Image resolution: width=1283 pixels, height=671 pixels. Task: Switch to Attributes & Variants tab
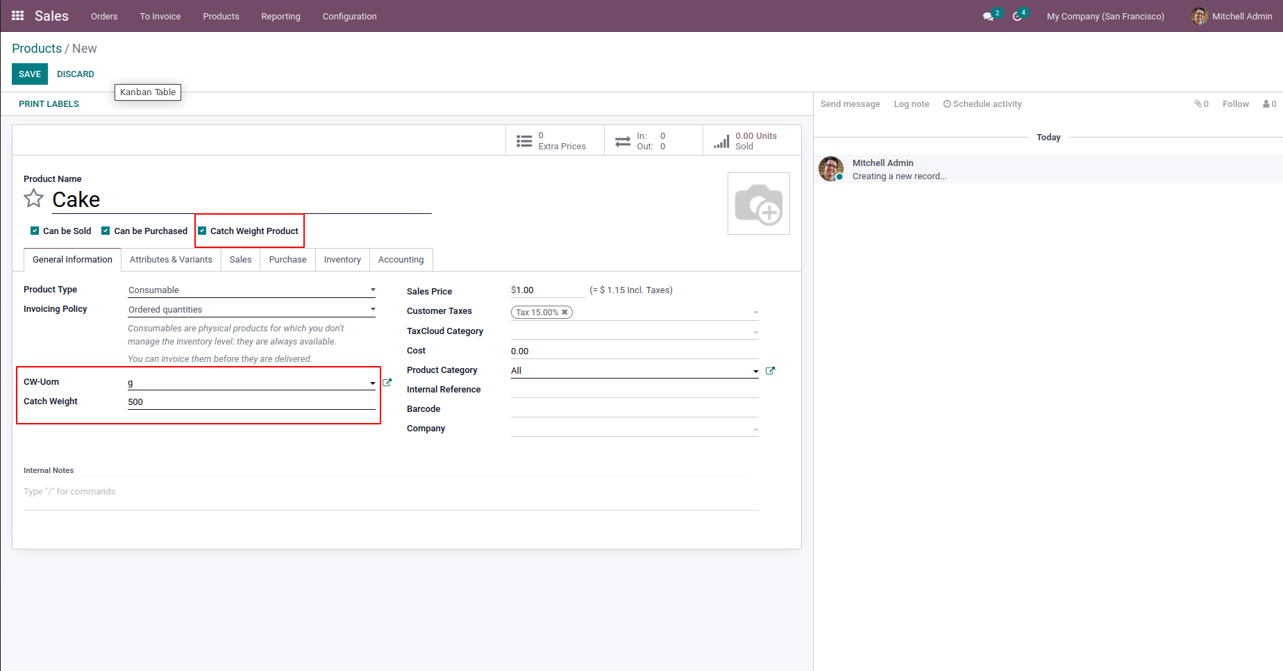[x=171, y=260]
